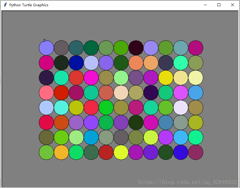
Task: Click the navy blue circle in second row
Action: (x=76, y=63)
